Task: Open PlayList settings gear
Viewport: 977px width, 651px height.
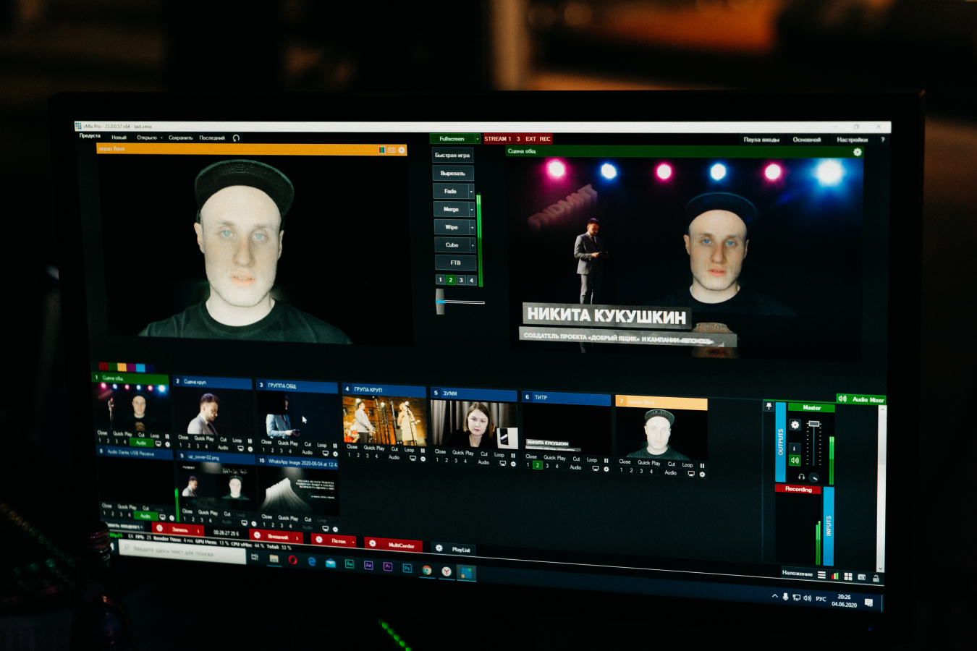Action: (x=439, y=548)
